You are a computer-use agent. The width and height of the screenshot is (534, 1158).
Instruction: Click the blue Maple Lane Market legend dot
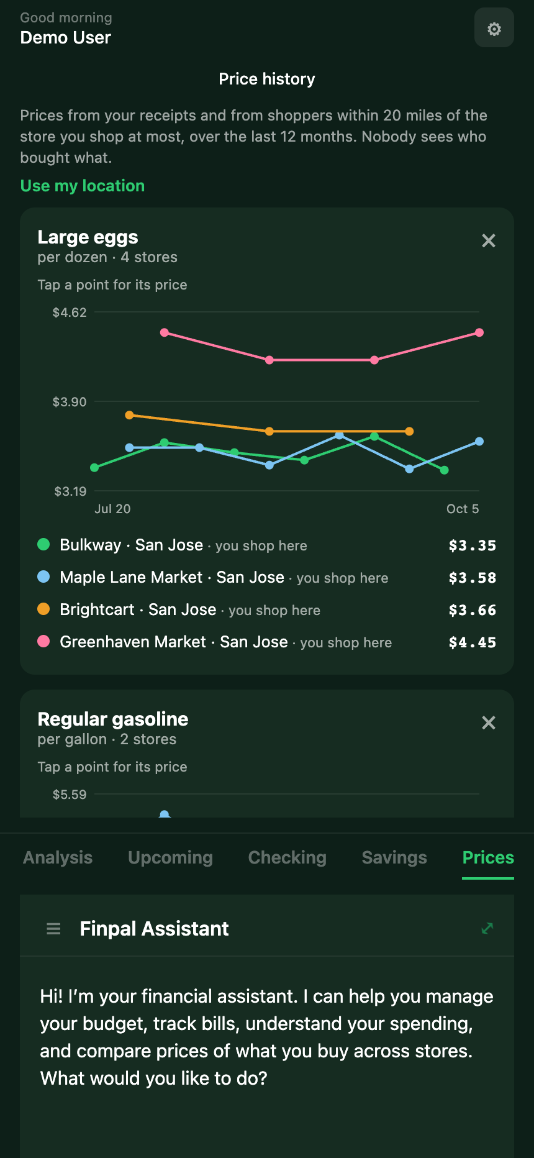point(43,577)
